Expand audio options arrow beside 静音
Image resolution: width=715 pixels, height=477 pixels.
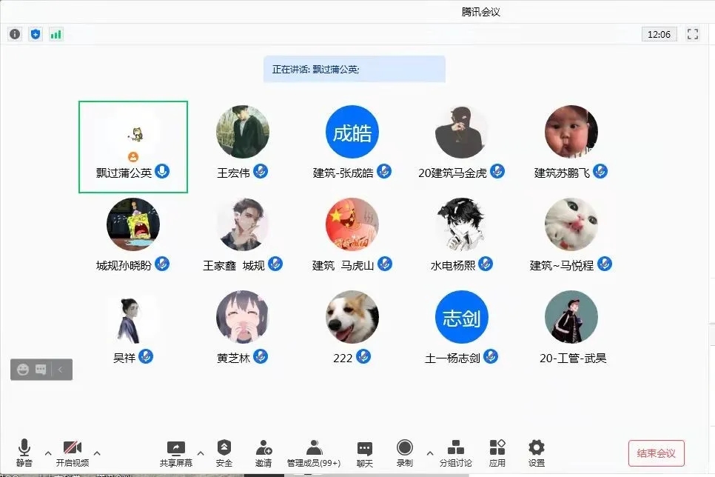pos(48,453)
